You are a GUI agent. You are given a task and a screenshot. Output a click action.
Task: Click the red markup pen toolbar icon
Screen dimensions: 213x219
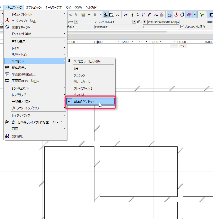[x=176, y=15]
